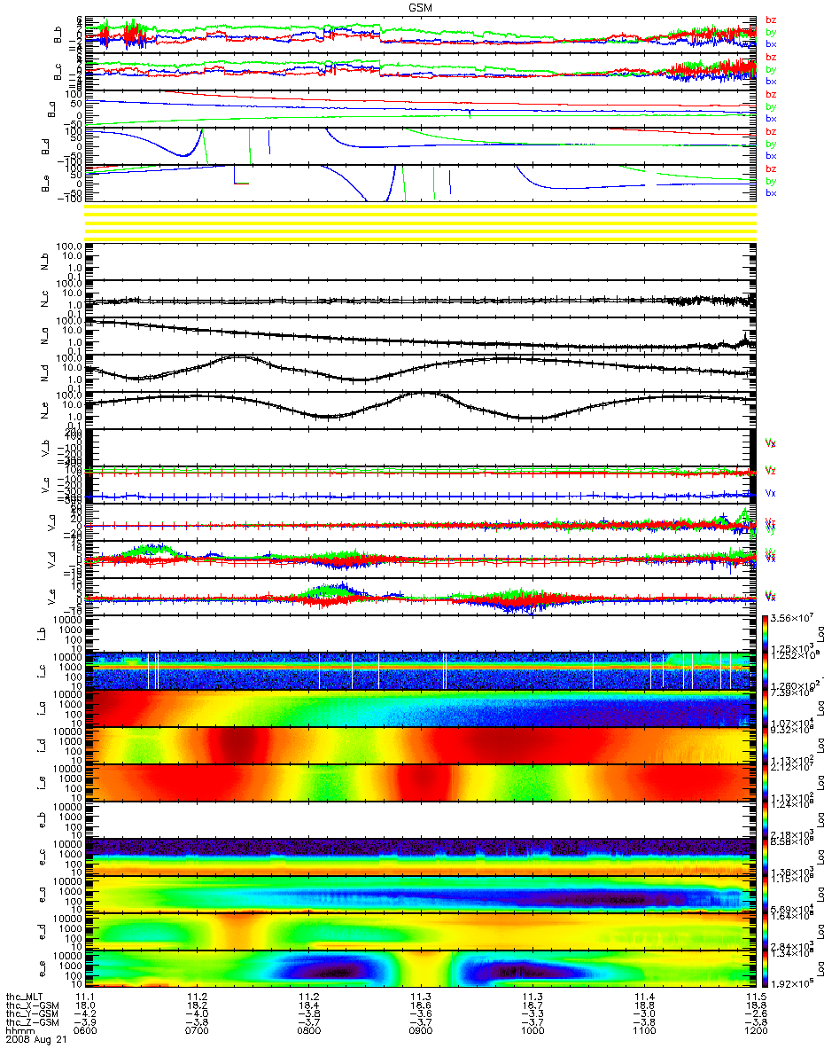This screenshot has width=824, height=1064.
Task: Click the e_c electron spectrogram panel
Action: coord(420,857)
